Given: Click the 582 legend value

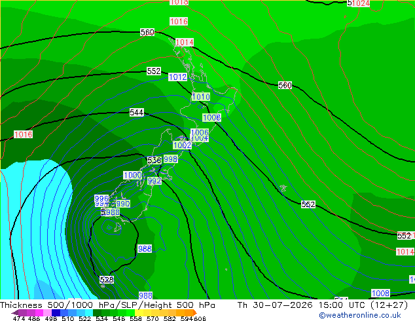Looking at the screenshot, I should tap(170, 318).
